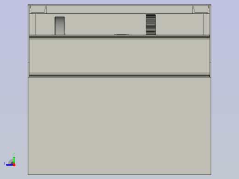Pick the large lower front panel face
Image resolution: width=239 pixels, height=179 pixels.
pyautogui.click(x=119, y=126)
